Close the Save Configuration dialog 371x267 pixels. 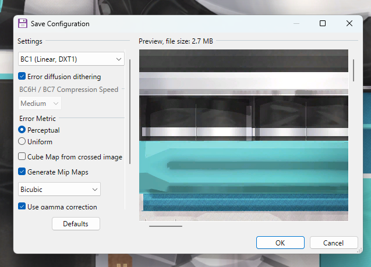click(349, 24)
